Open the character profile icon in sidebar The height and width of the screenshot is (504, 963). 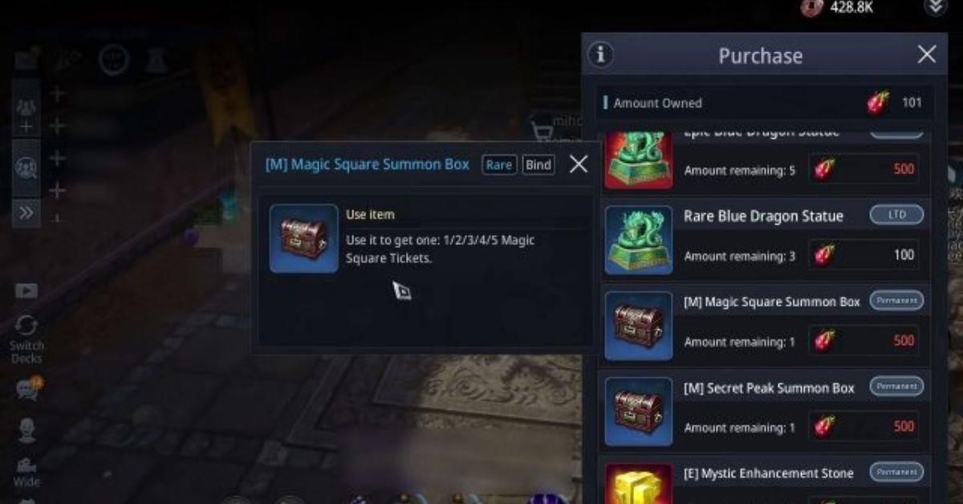coord(26,430)
